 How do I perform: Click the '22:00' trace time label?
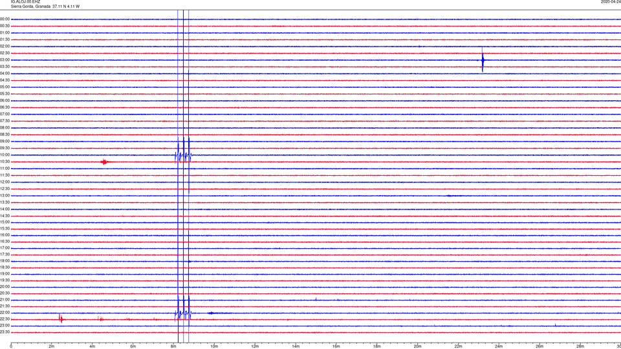click(x=5, y=313)
